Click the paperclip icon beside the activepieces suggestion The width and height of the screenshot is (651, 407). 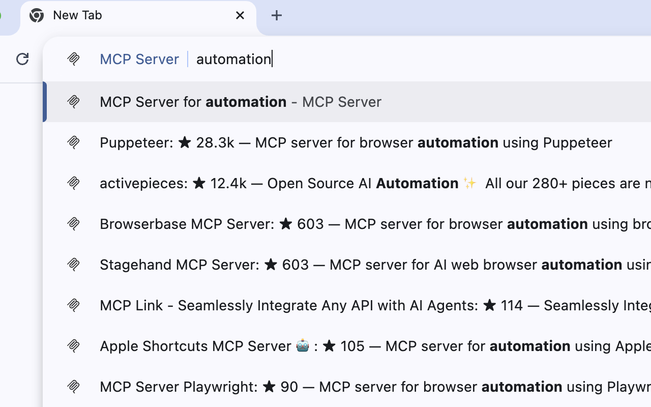73,183
